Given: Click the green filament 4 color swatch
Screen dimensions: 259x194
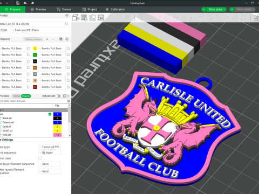Looking at the screenshot, I should coord(35,55).
